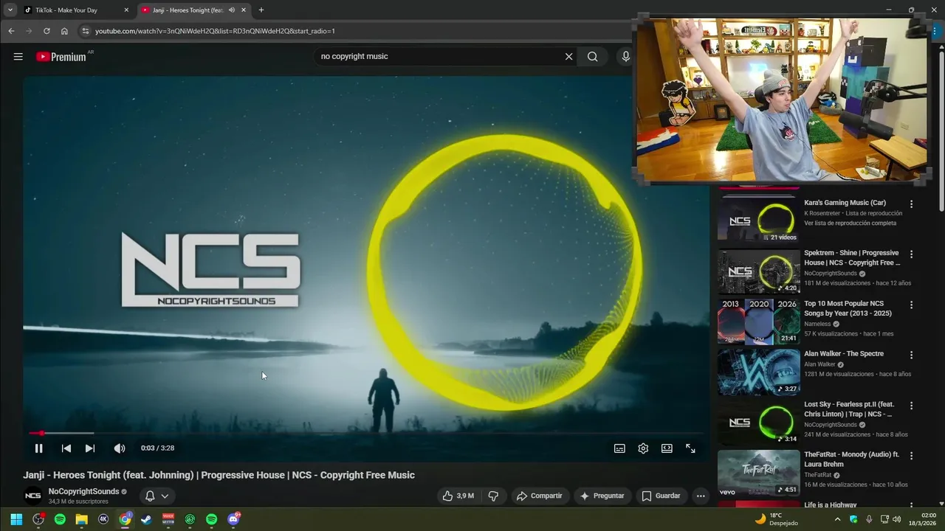The width and height of the screenshot is (945, 531).
Task: Open the clock showing 02:00
Action: point(922,519)
